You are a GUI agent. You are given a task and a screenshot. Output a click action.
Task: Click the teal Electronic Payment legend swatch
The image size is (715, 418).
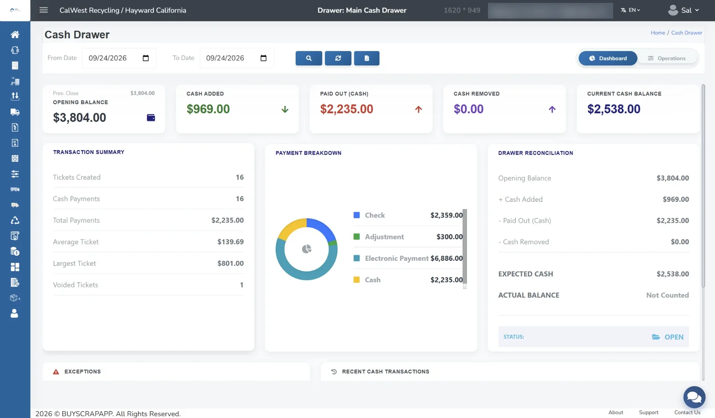coord(357,258)
